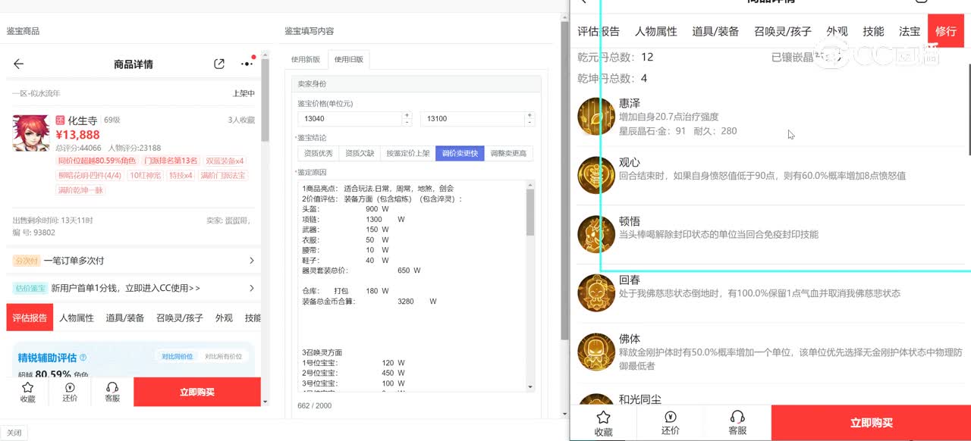Click the 13040 price input field

point(349,119)
